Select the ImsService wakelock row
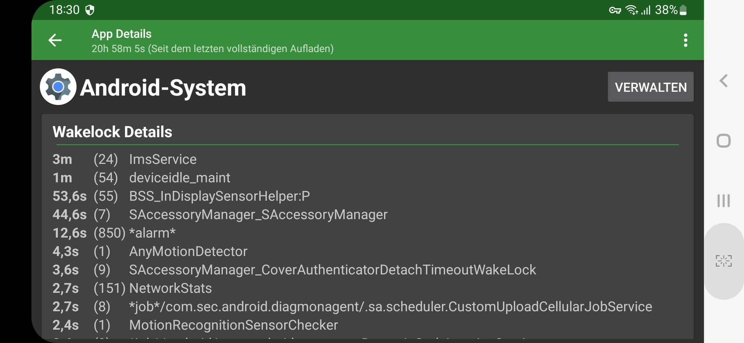The height and width of the screenshot is (343, 744). (x=367, y=159)
